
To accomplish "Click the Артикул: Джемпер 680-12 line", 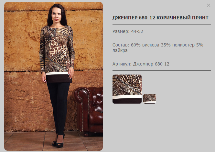I will [141, 64].
